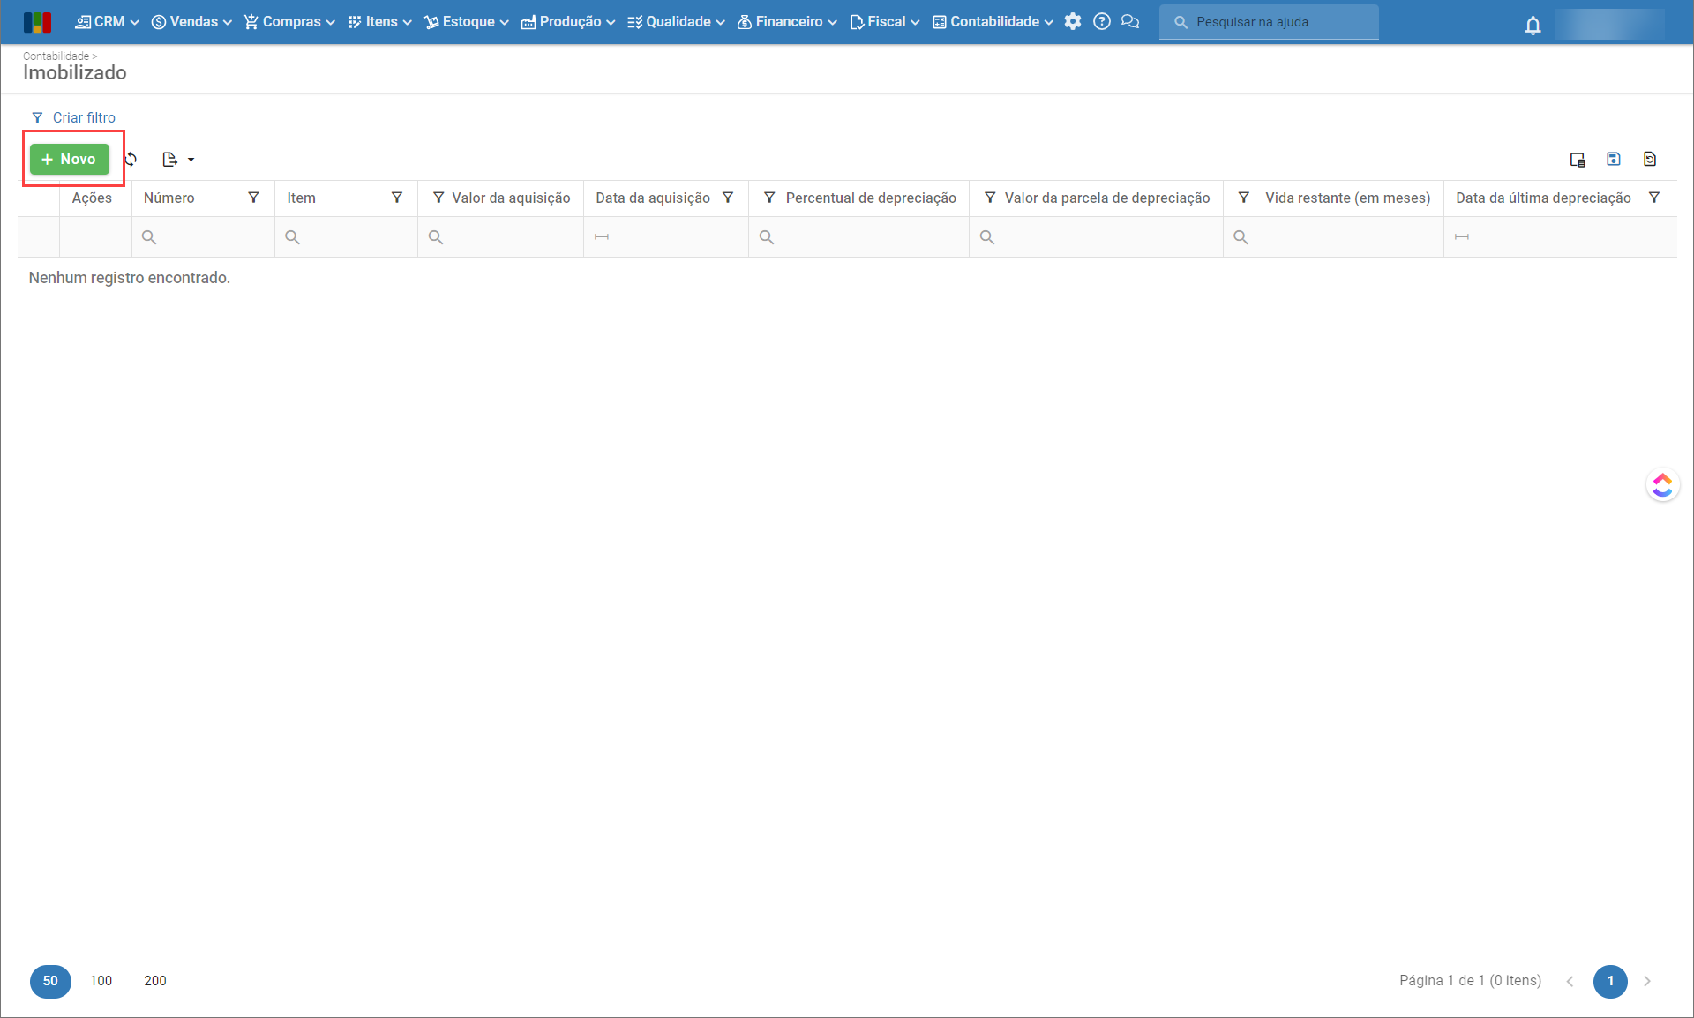Open the help question mark icon

pyautogui.click(x=1102, y=22)
